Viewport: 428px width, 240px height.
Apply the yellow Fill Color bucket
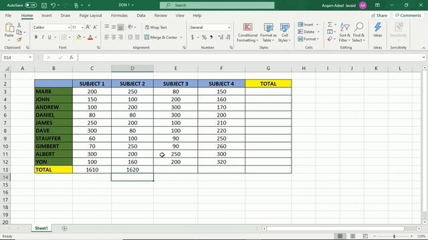pos(79,37)
